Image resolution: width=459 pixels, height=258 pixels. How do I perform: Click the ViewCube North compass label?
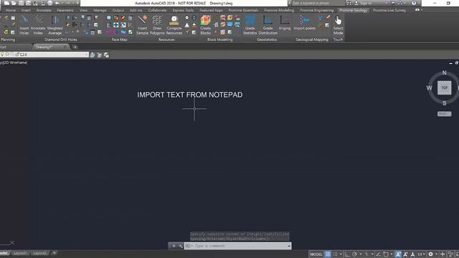coord(445,72)
